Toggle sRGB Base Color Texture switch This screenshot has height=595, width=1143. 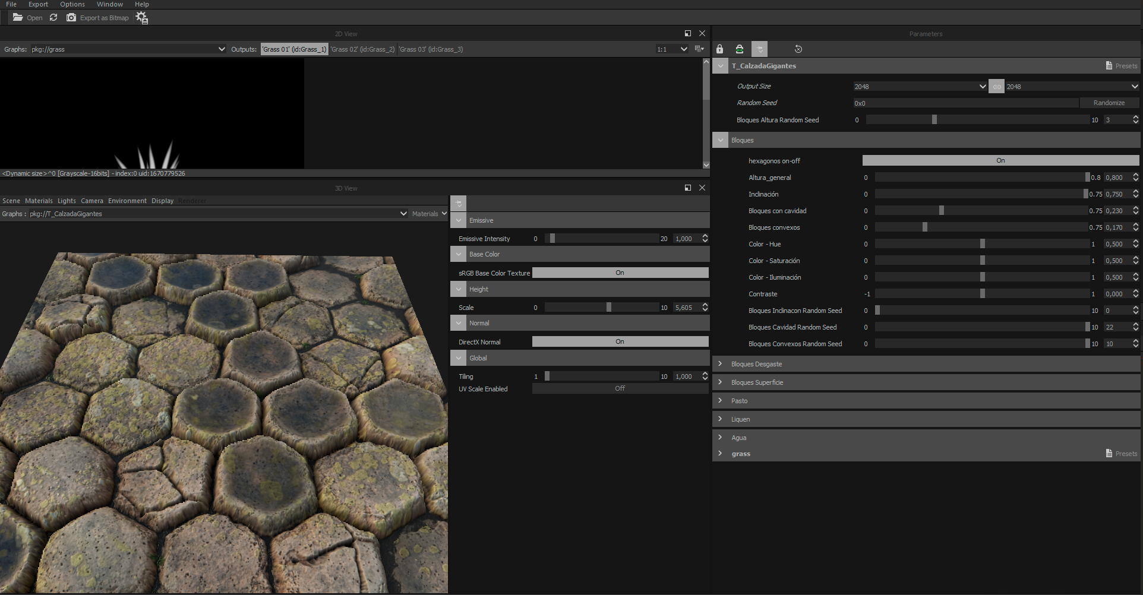620,273
